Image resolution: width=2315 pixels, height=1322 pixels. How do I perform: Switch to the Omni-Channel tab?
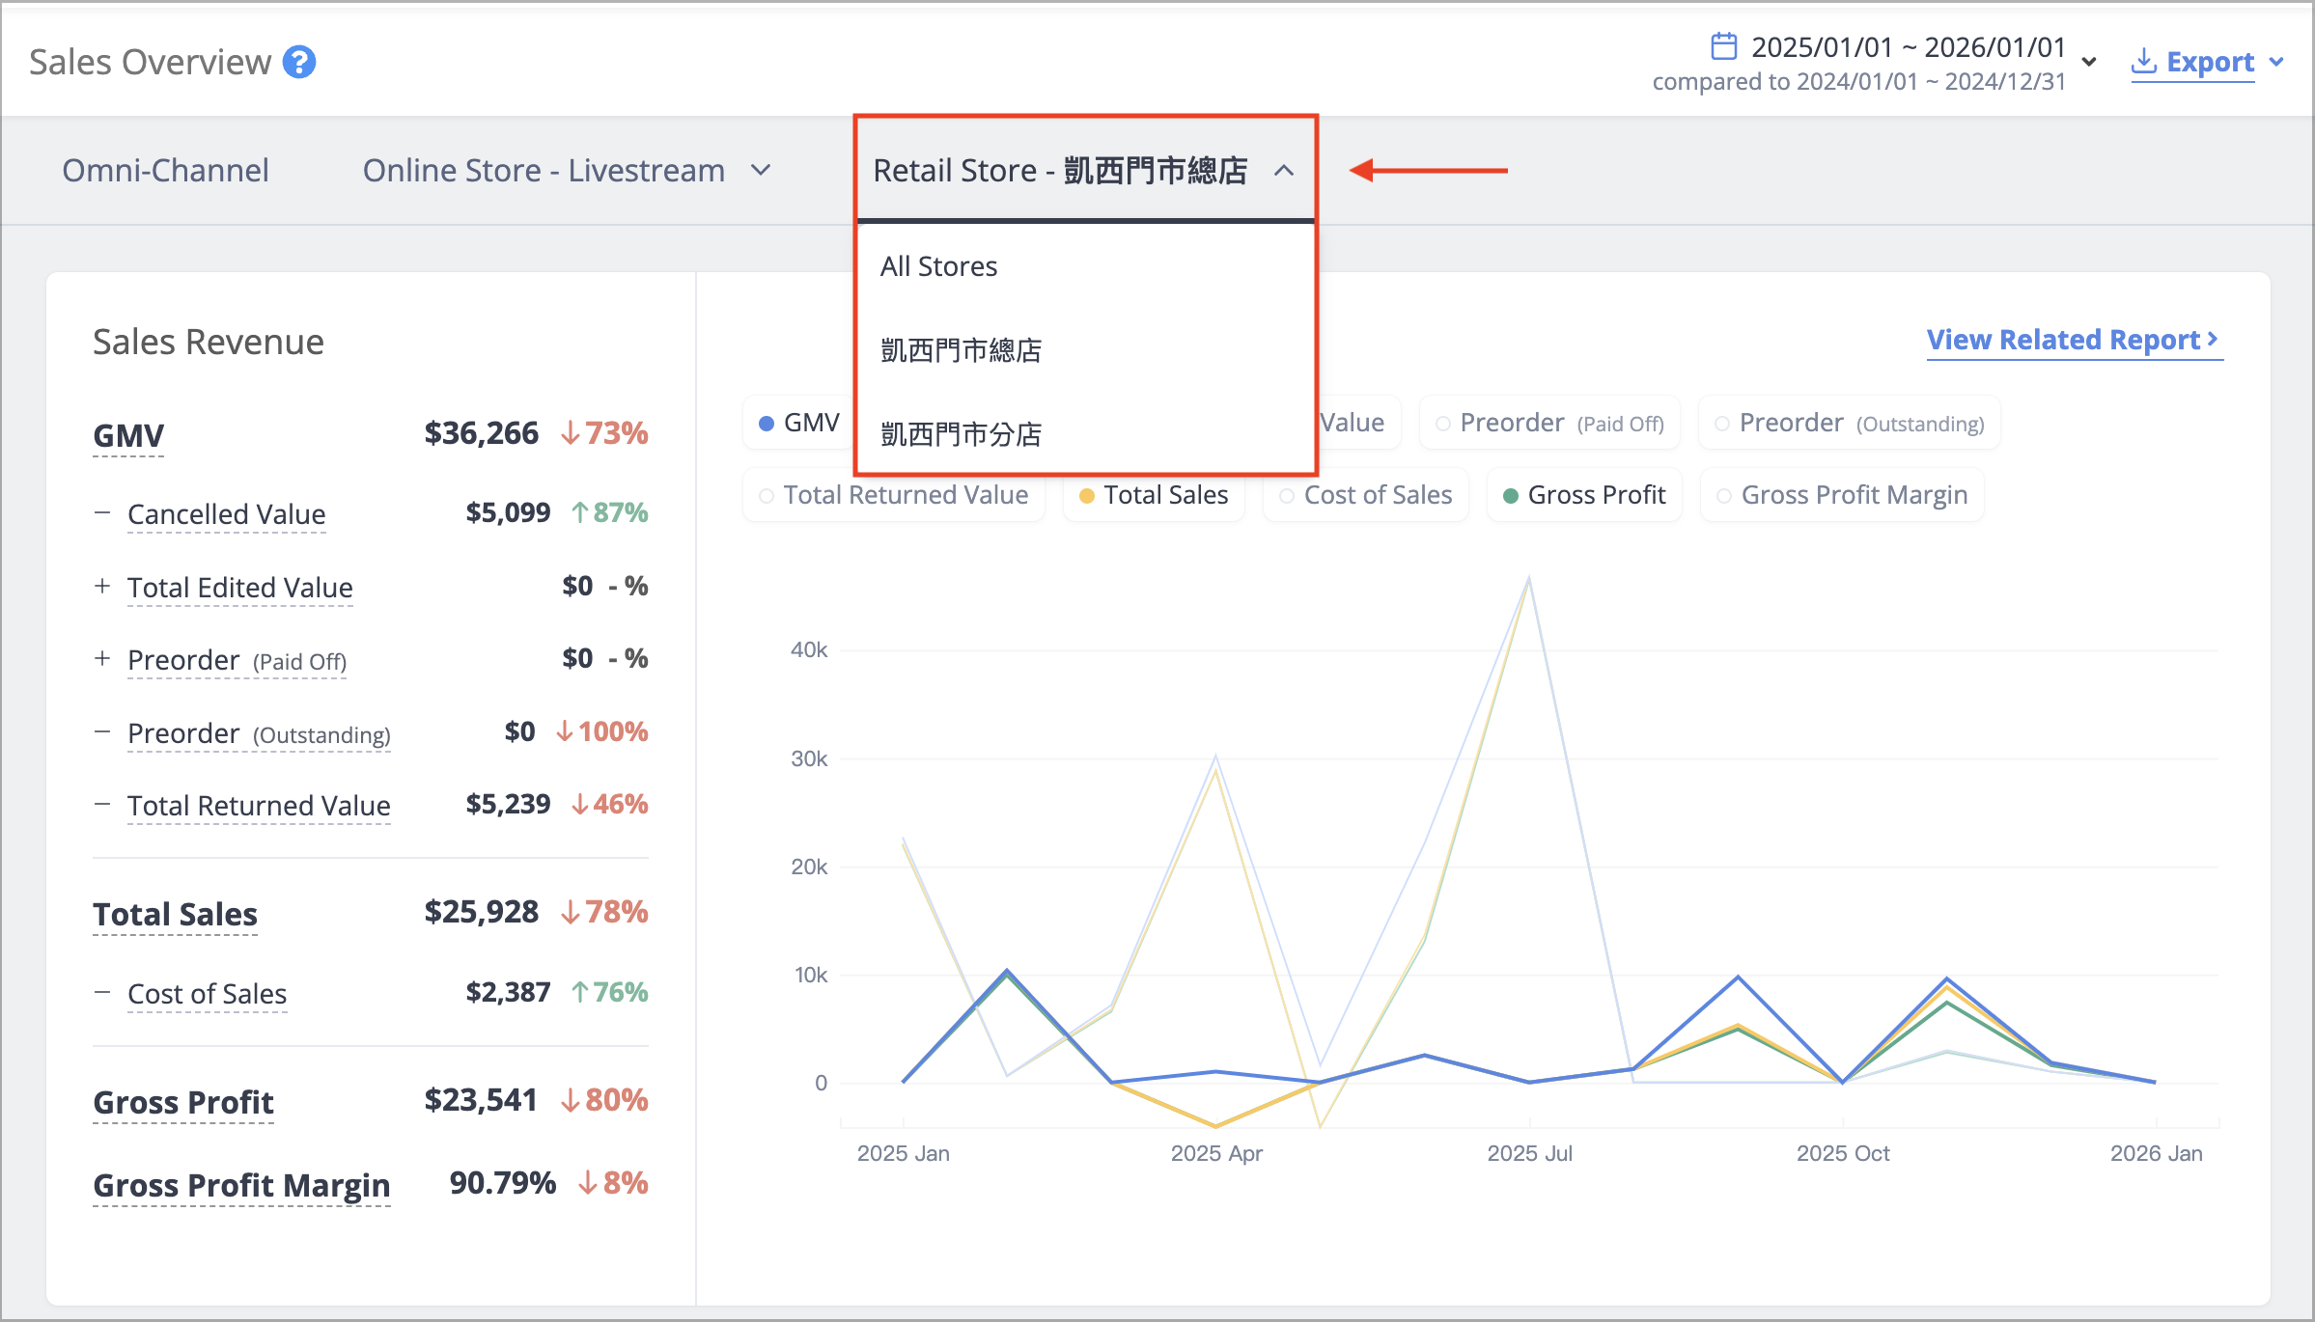[166, 171]
